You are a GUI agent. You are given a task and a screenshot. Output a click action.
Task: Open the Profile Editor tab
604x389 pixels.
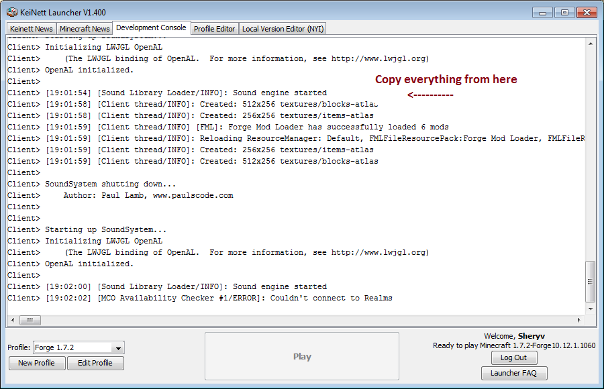click(214, 29)
